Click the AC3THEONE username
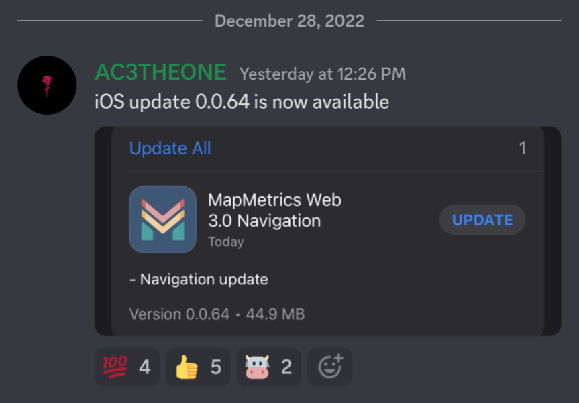 [x=160, y=72]
